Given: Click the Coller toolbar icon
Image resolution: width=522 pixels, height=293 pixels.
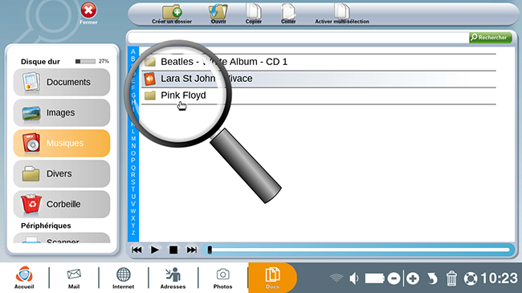Looking at the screenshot, I should (x=288, y=13).
